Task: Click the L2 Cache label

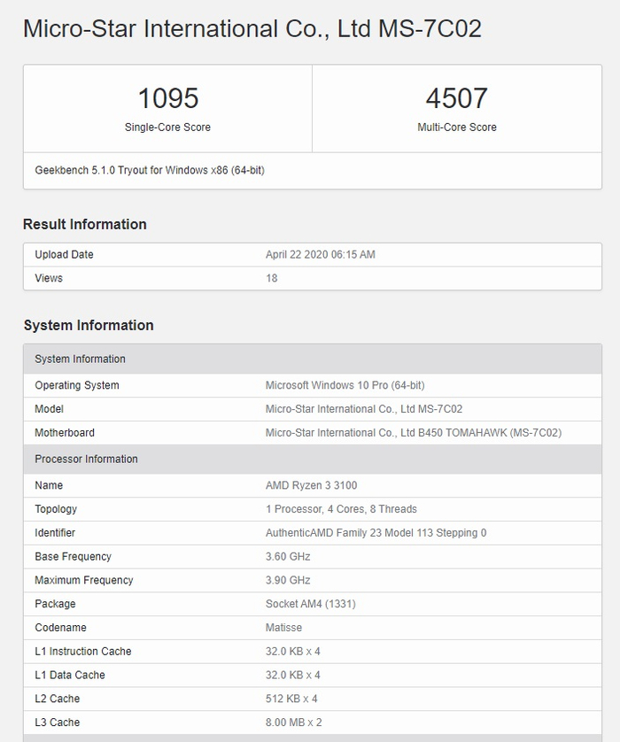Action: click(x=58, y=699)
